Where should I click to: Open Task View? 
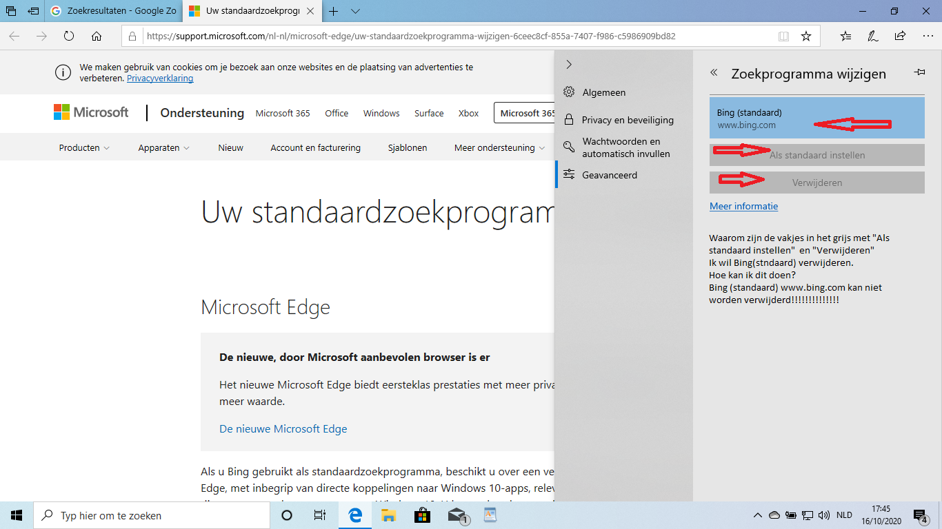coord(320,515)
